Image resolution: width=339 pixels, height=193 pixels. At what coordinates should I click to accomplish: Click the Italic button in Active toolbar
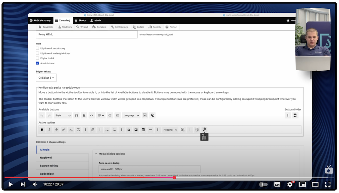(x=49, y=130)
